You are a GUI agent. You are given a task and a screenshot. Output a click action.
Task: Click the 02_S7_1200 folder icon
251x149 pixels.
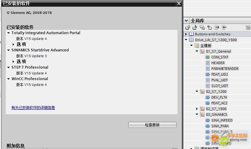(202, 92)
